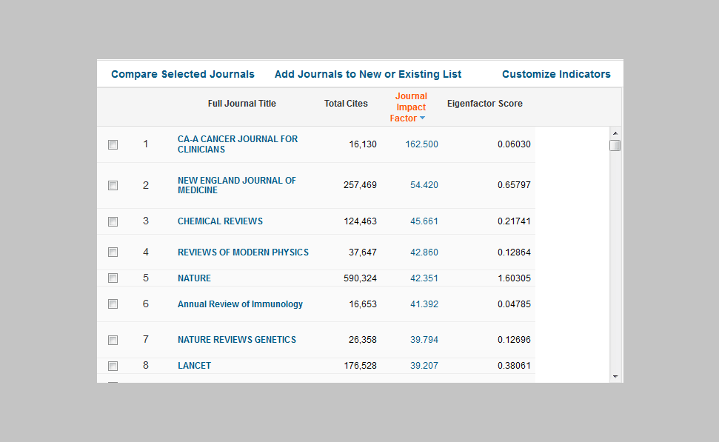The width and height of the screenshot is (719, 442).
Task: Open Add Journals to New or Existing List
Action: [368, 74]
